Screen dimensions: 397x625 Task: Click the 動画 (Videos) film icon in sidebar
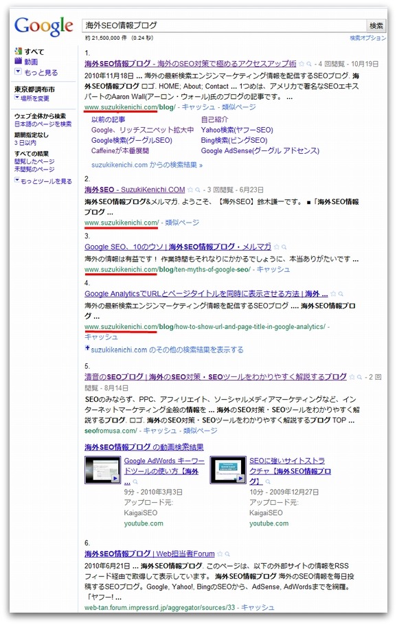tap(18, 61)
